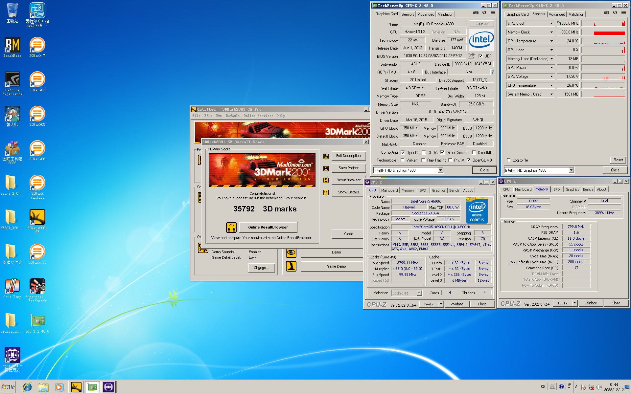Open GPU selector dropdown in GPU-Z Sensors window

[x=571, y=170]
